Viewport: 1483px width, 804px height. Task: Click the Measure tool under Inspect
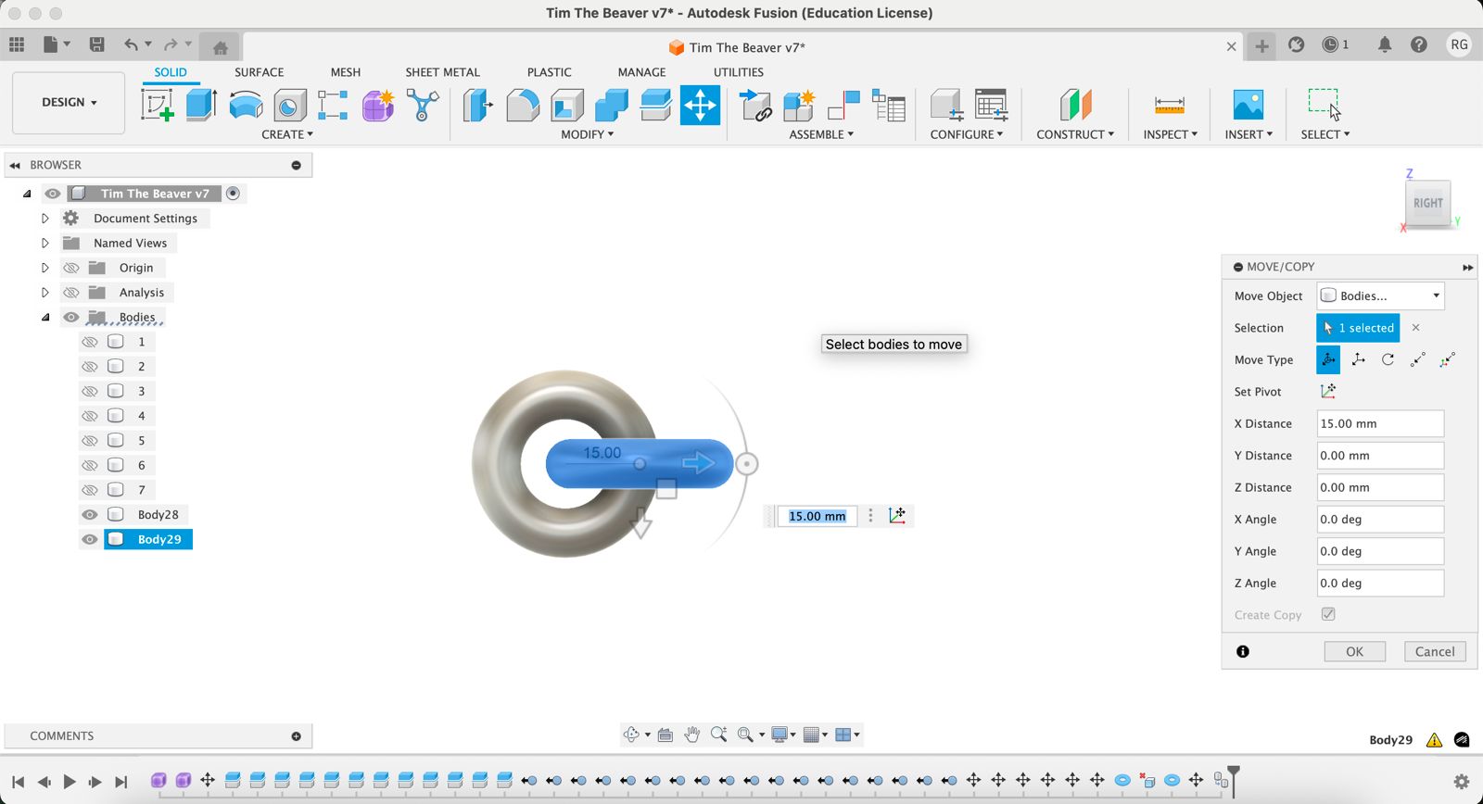point(1169,106)
